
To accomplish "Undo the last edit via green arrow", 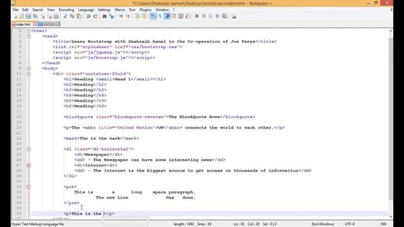I will [x=88, y=16].
